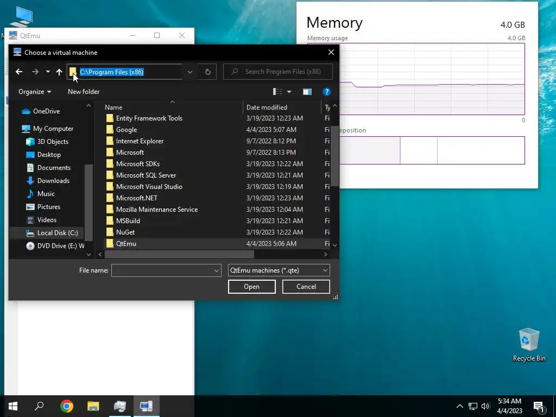Open Desktop in the sidebar

49,155
